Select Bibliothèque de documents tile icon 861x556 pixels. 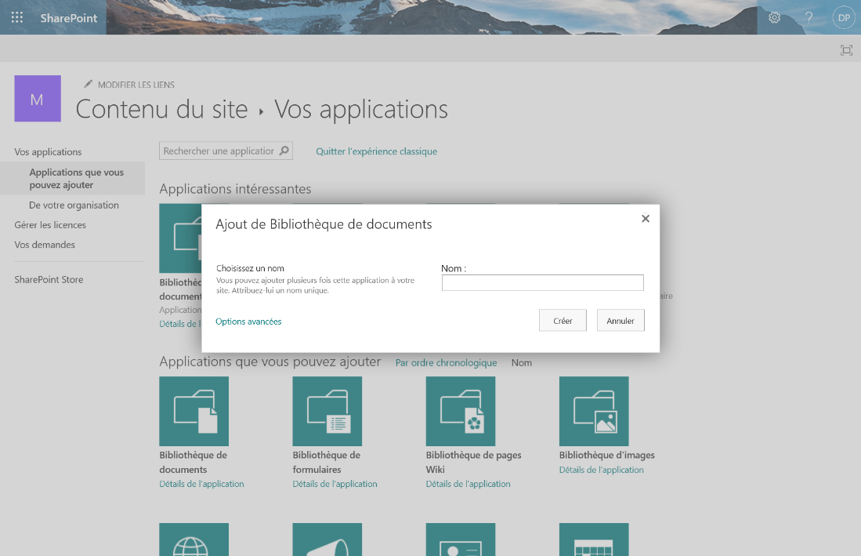coord(194,411)
